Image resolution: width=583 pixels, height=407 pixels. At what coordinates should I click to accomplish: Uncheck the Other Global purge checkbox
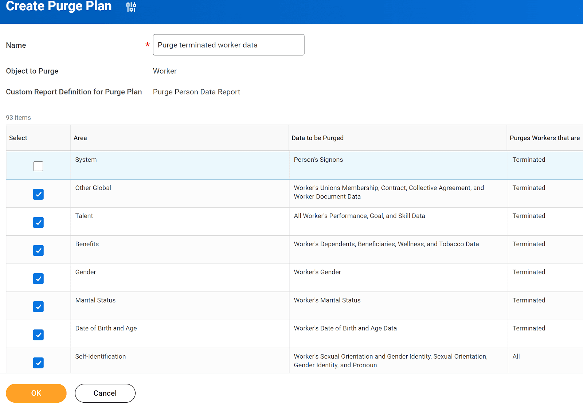38,194
